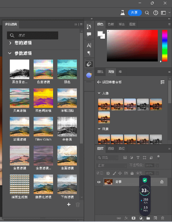This screenshot has width=172, height=222.
Task: Click the blue 共享 share button
Action: click(135, 13)
